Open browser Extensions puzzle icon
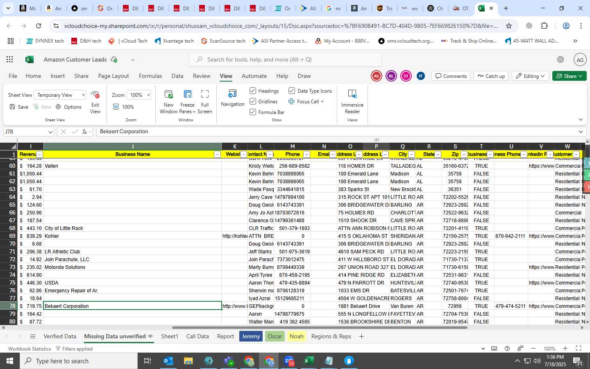The width and height of the screenshot is (590, 369). pos(544,26)
